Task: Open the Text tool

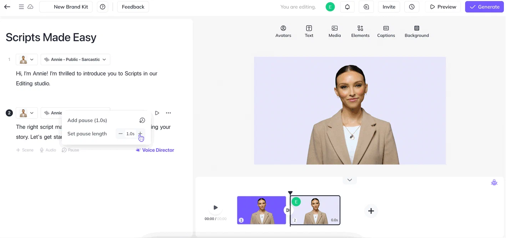Action: 309,31
